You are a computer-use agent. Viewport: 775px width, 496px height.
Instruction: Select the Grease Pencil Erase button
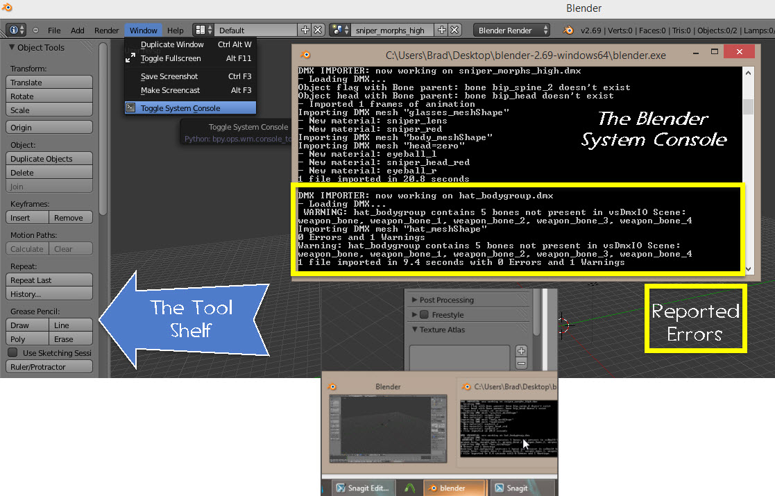(x=71, y=339)
